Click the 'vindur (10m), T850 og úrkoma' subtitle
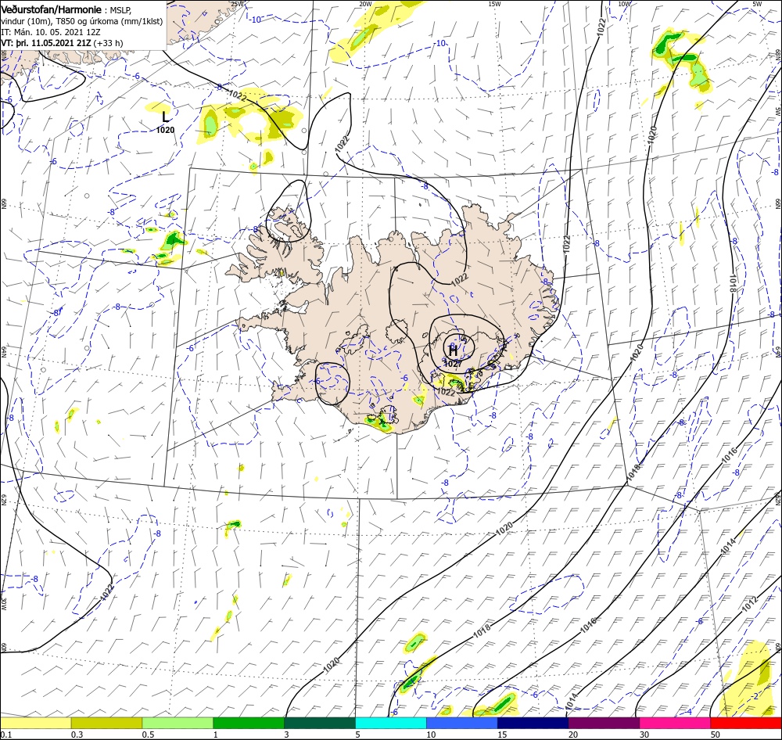This screenshot has width=782, height=740. click(82, 21)
